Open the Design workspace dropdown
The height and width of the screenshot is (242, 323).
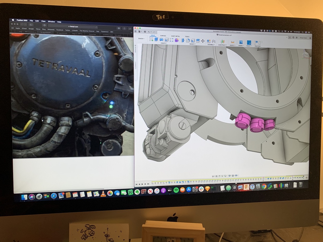click(141, 39)
